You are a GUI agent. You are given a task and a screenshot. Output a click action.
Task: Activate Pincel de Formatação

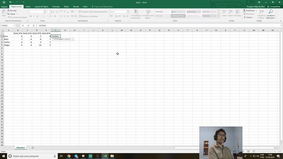(17, 17)
